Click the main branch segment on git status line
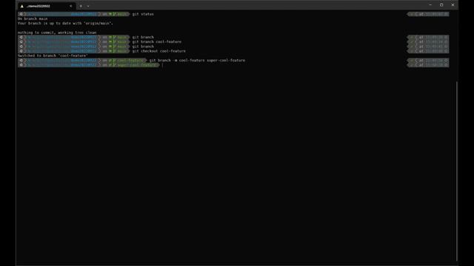 click(x=120, y=14)
